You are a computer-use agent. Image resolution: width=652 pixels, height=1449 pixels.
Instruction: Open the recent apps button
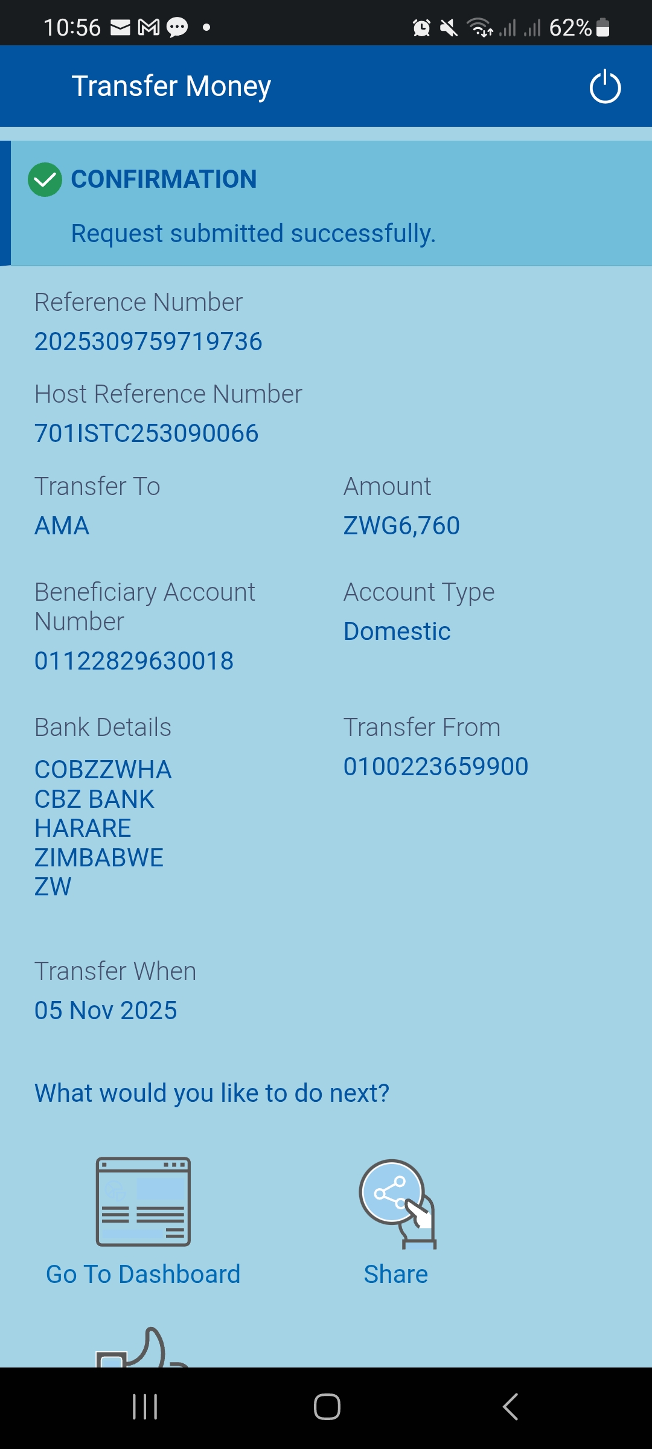tap(145, 1407)
